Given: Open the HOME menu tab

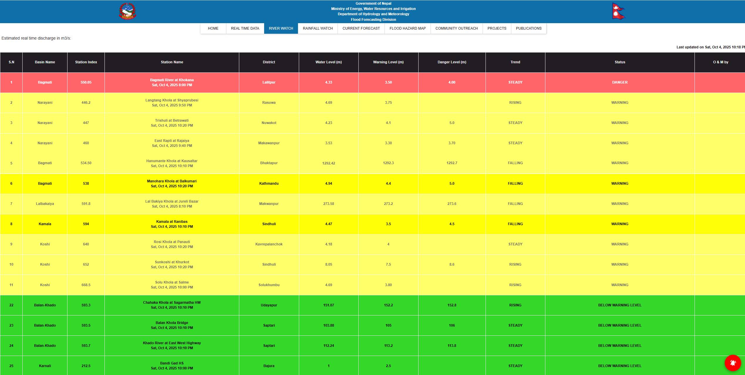Looking at the screenshot, I should tap(213, 28).
